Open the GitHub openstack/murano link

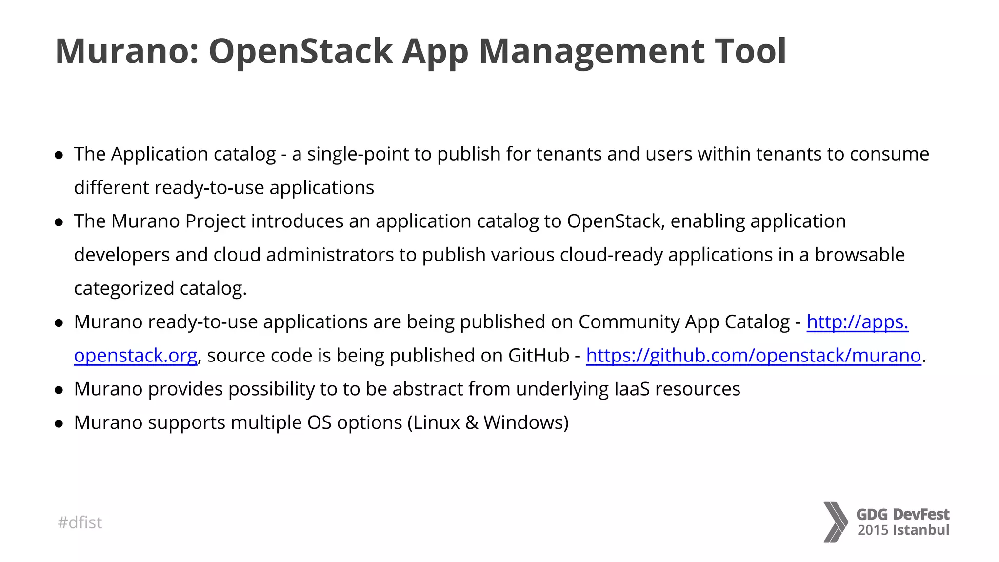point(754,356)
